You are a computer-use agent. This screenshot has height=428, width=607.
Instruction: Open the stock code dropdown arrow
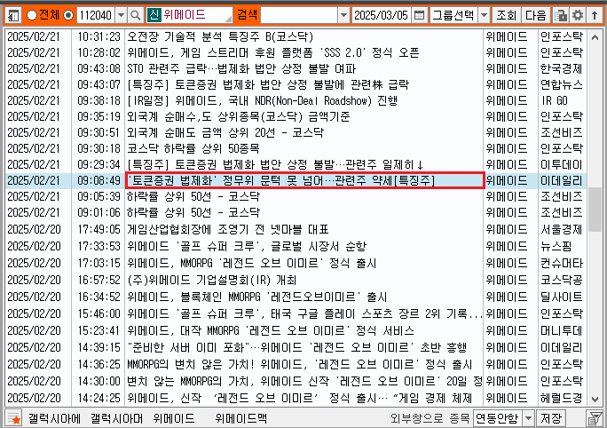click(x=122, y=15)
